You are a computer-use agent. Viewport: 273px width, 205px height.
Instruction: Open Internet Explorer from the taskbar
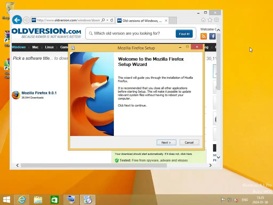pos(22,200)
